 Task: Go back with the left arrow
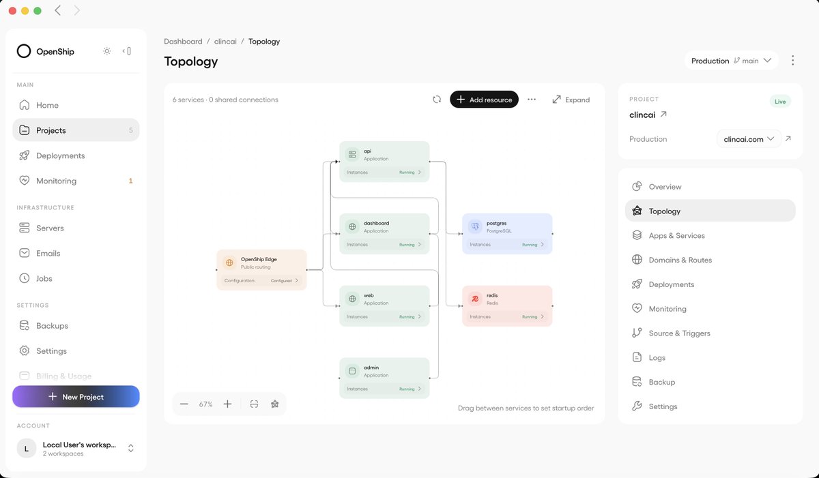58,10
